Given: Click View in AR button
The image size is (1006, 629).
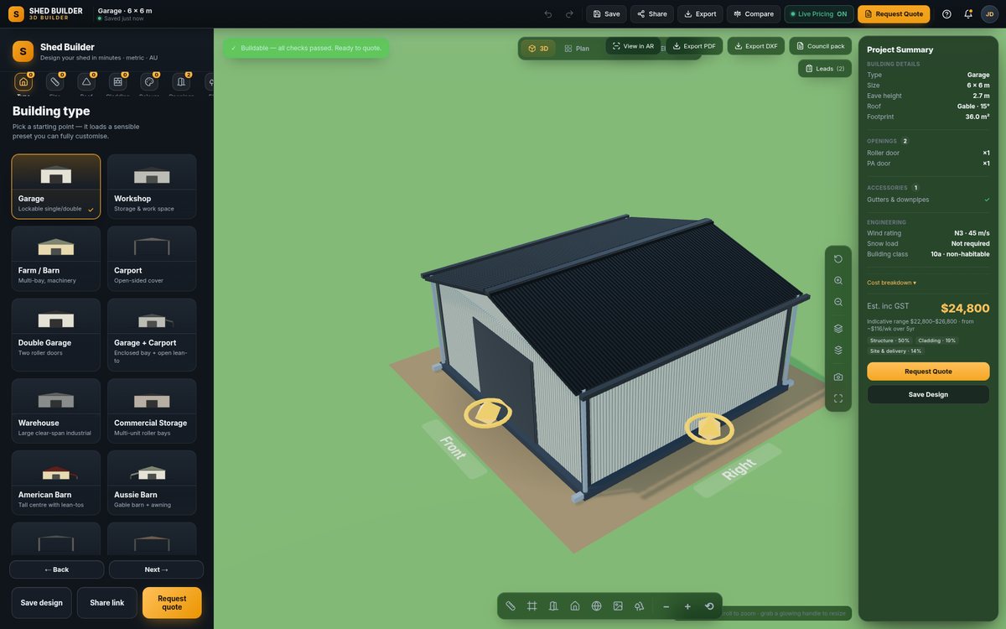Looking at the screenshot, I should [x=633, y=46].
